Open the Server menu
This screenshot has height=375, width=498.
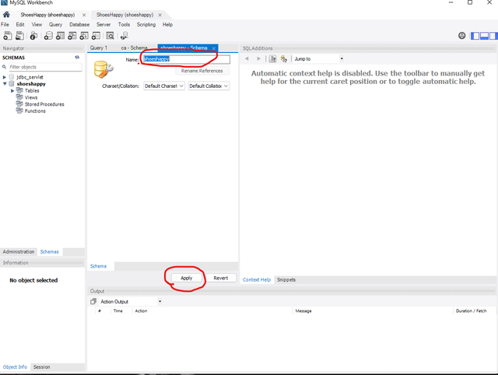point(103,24)
